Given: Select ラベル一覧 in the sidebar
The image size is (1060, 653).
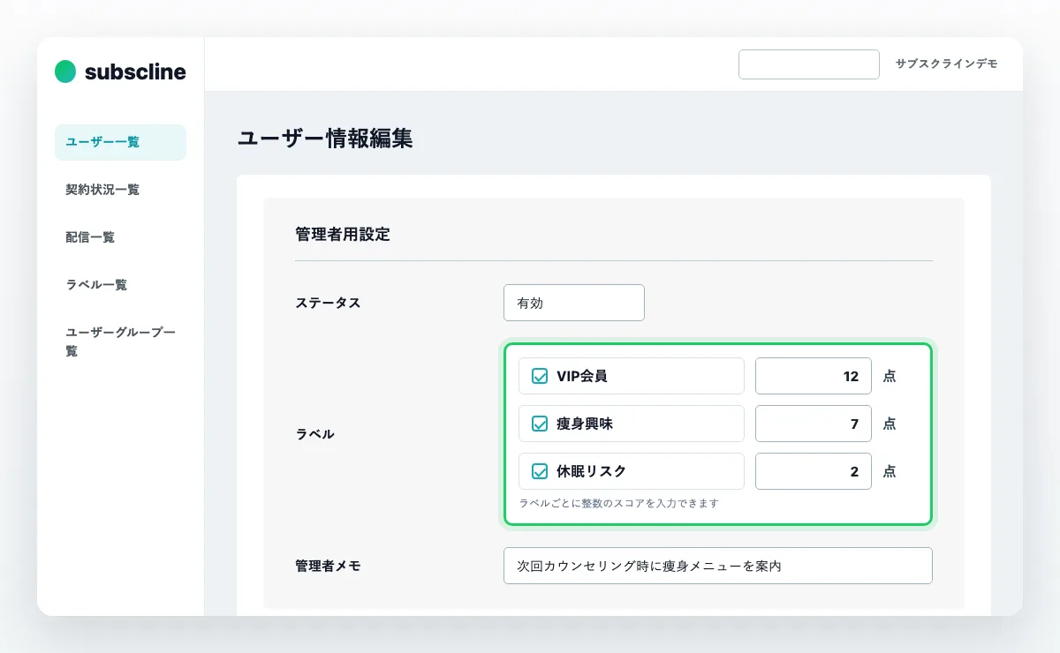Looking at the screenshot, I should pos(96,285).
